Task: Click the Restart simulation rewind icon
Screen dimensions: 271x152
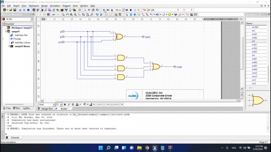Action: [127, 10]
